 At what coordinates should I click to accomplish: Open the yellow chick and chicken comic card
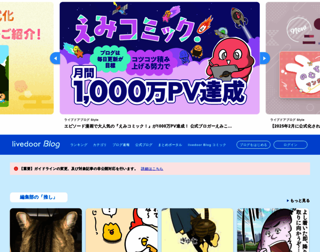click(122, 230)
